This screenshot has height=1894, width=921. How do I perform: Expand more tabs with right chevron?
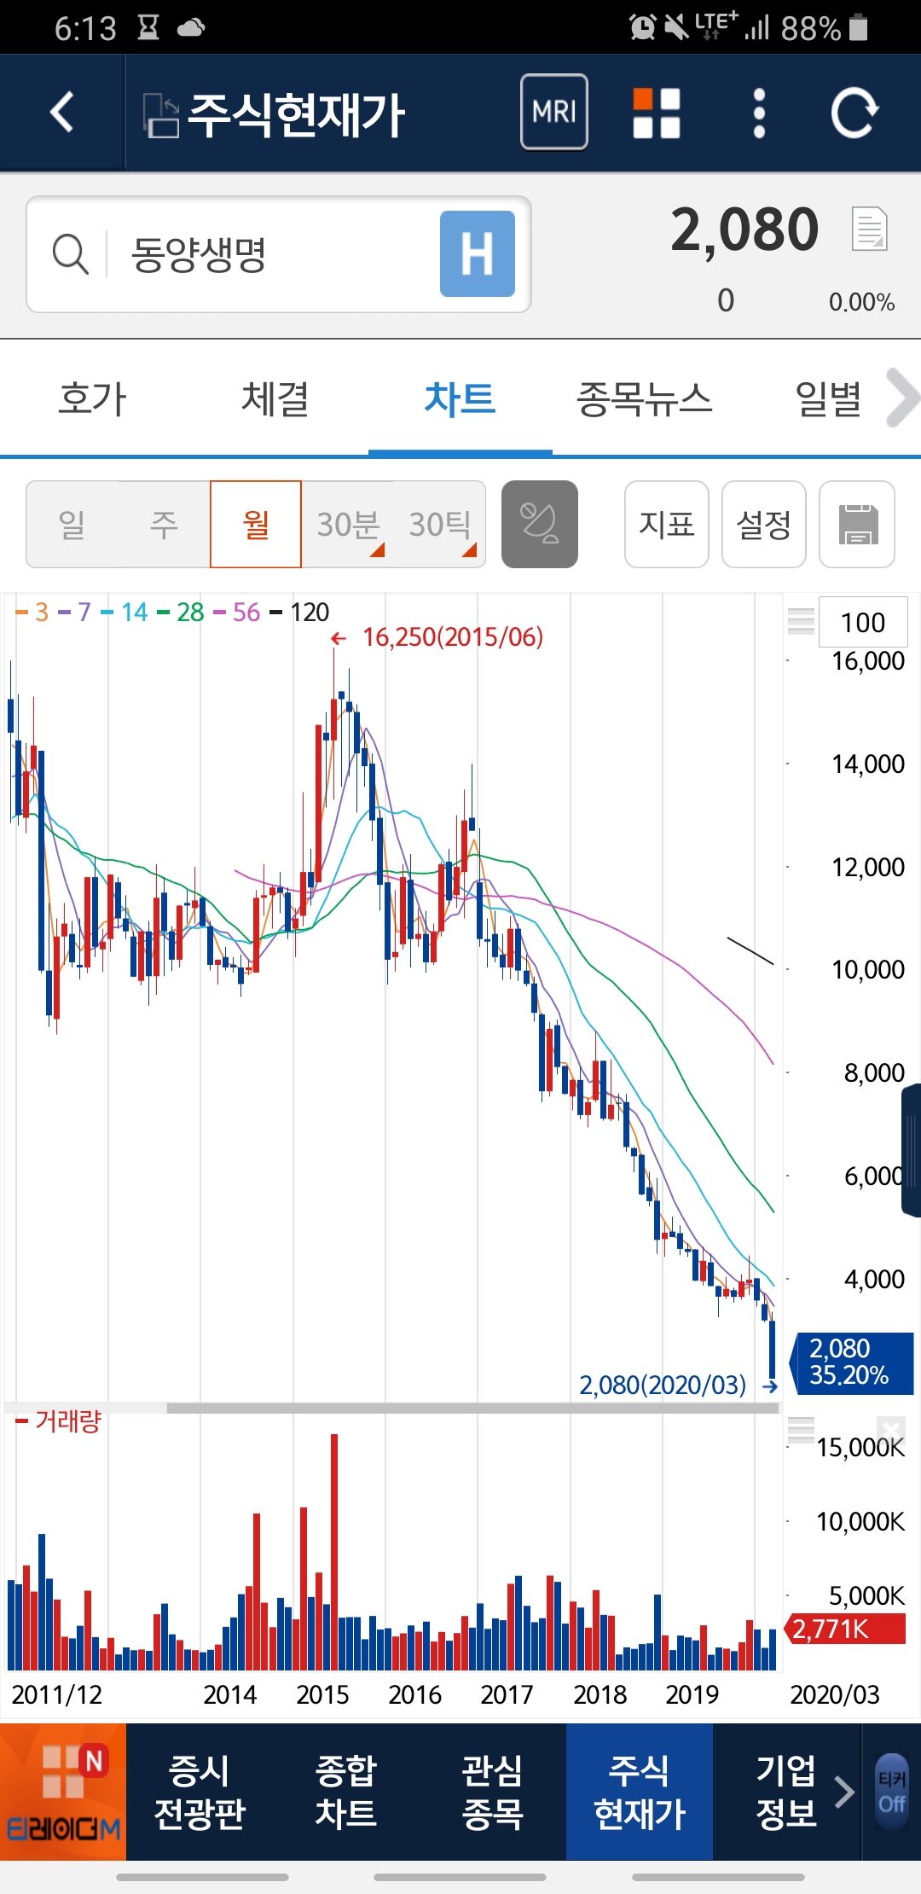point(902,398)
